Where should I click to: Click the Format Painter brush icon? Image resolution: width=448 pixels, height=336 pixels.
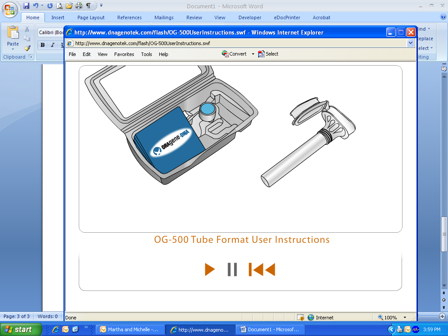coord(27,48)
